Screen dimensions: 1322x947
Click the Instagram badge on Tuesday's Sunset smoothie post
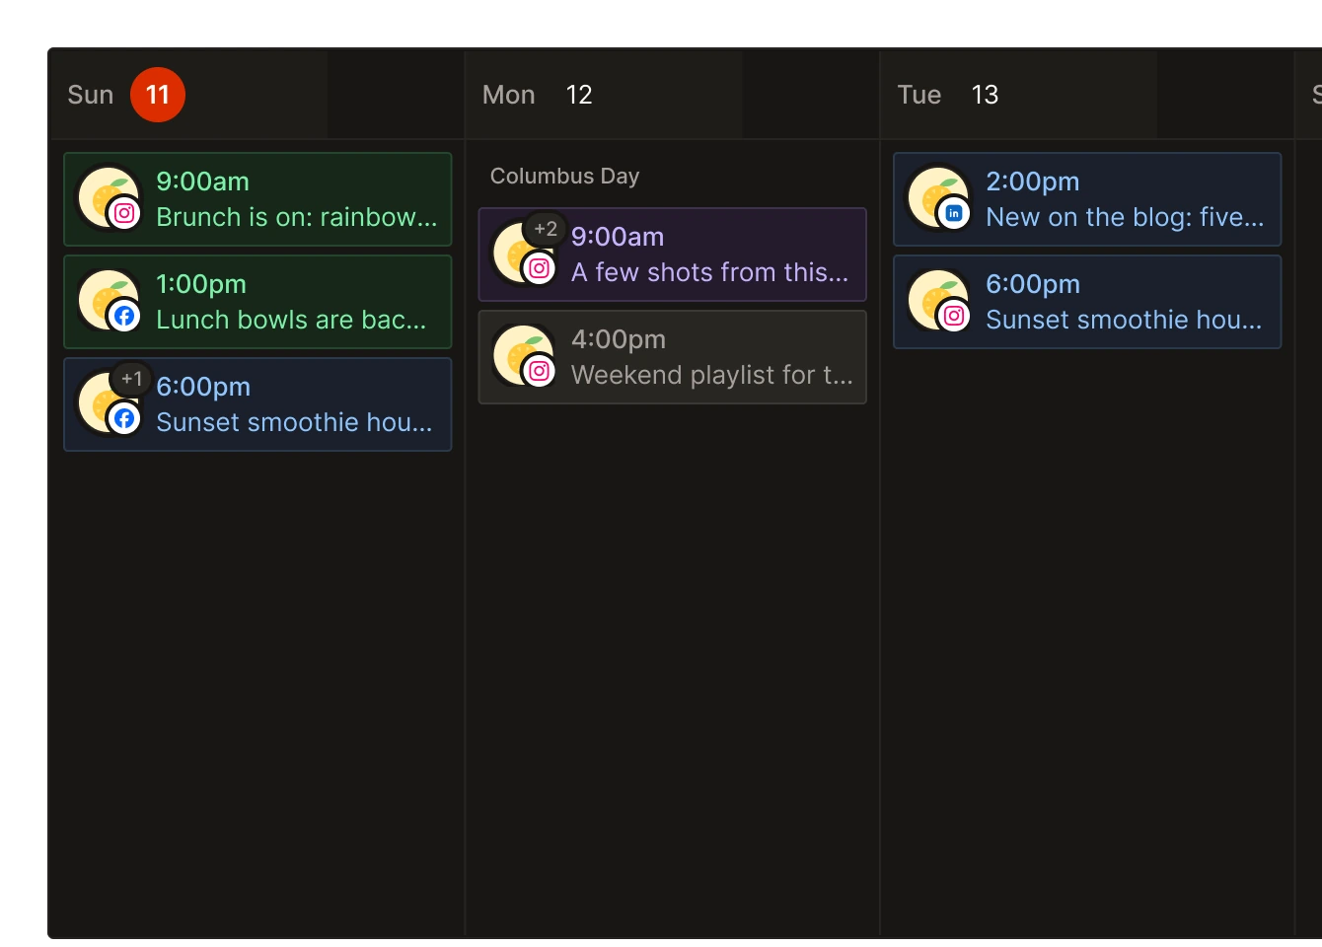point(954,316)
